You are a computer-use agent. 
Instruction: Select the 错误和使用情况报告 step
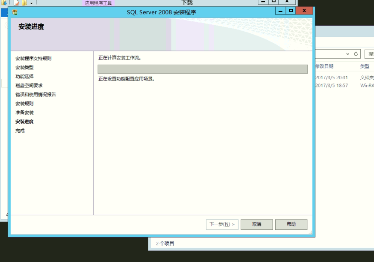[x=35, y=95]
